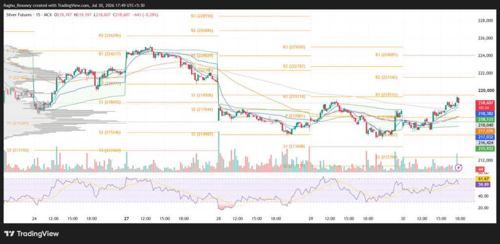The width and height of the screenshot is (500, 244).
Task: Click the R1 (219314) pivot label
Action: (x=294, y=96)
